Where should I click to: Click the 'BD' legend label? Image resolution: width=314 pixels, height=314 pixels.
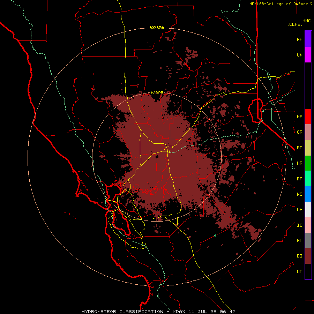point(299,148)
